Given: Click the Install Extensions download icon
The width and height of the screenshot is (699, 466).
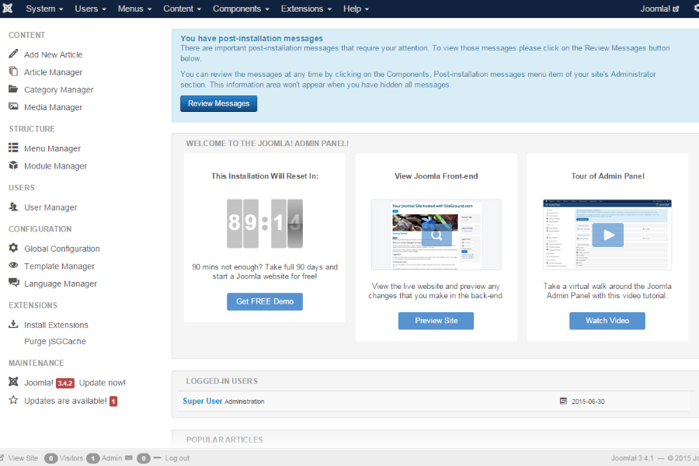Looking at the screenshot, I should 13,324.
